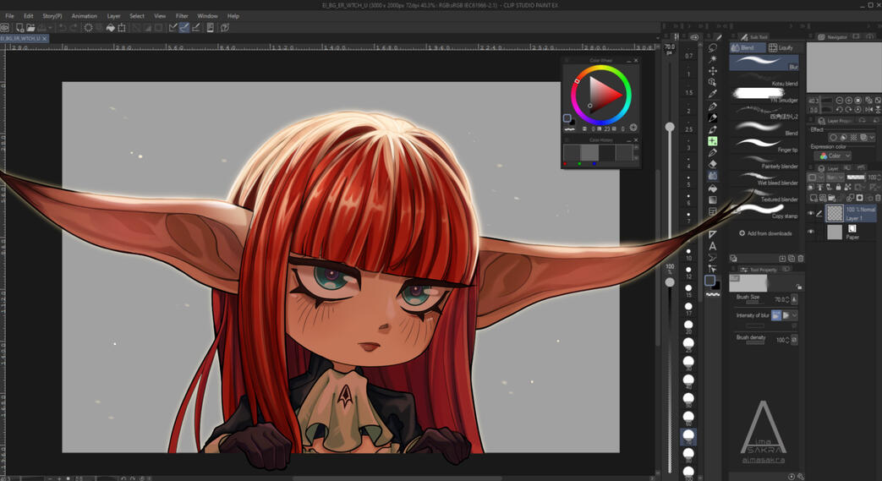Create a new layer folder
Viewport: 882px width, 481px height.
(x=832, y=198)
